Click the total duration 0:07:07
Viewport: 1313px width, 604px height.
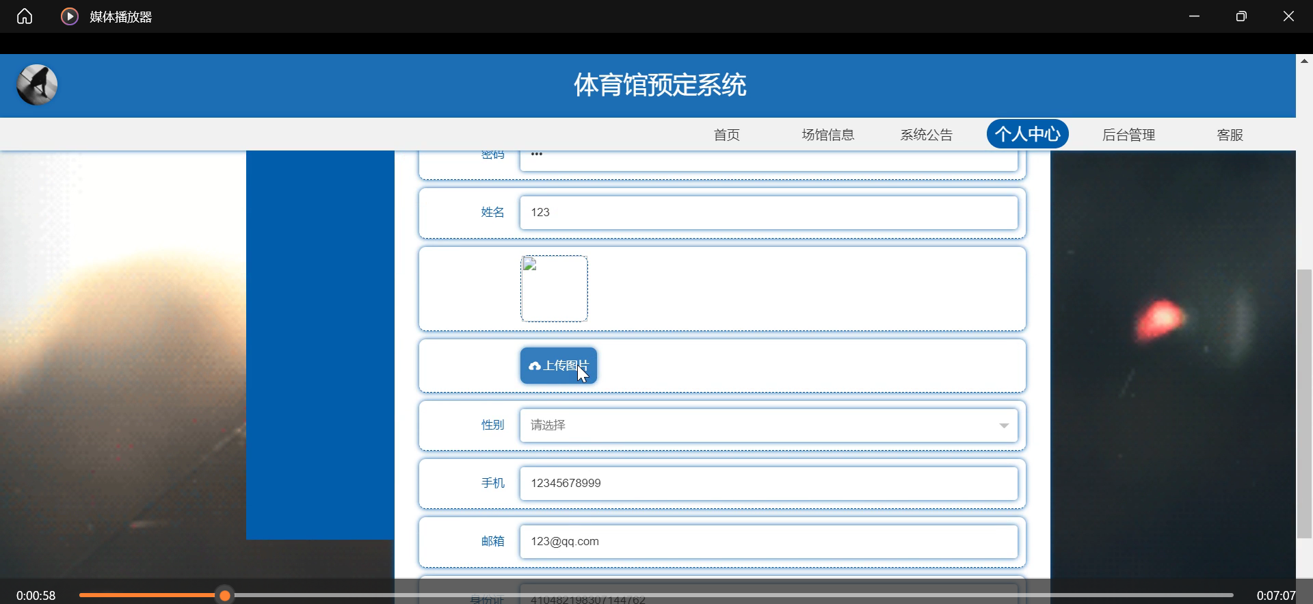(x=1276, y=596)
